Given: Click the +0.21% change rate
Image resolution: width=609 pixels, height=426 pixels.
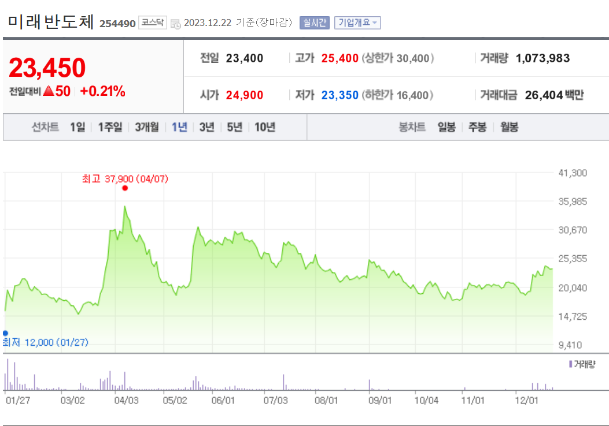Looking at the screenshot, I should [102, 91].
